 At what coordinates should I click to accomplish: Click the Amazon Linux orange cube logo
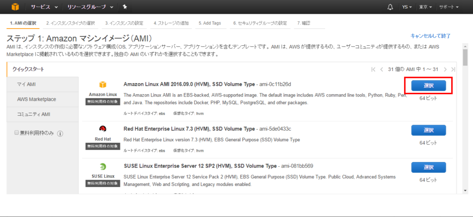click(x=103, y=84)
